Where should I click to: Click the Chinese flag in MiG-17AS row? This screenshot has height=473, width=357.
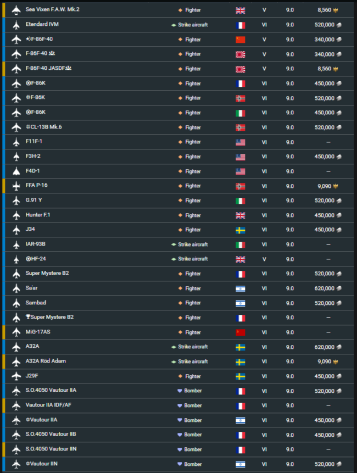tap(241, 332)
